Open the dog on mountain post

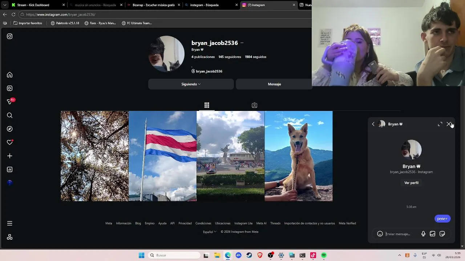299,156
